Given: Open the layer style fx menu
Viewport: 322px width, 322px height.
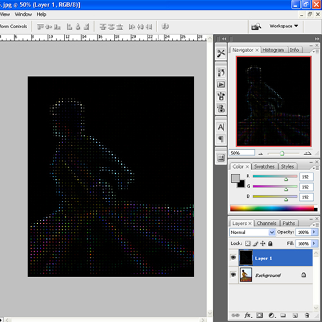Looking at the screenshot, I should 247,315.
